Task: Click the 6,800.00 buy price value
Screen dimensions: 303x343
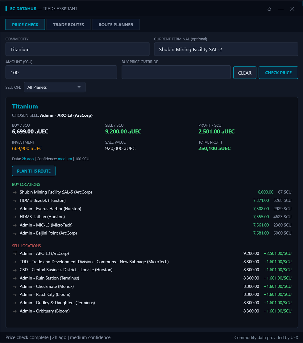Action: (x=266, y=192)
